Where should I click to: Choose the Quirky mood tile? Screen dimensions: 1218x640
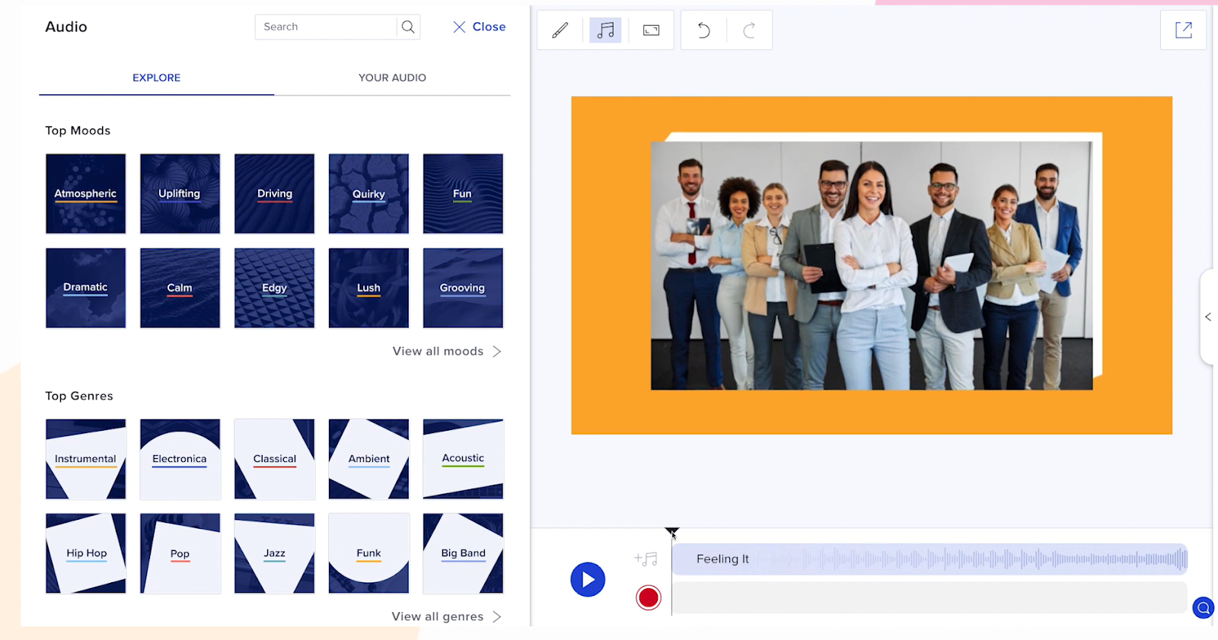[x=368, y=193]
